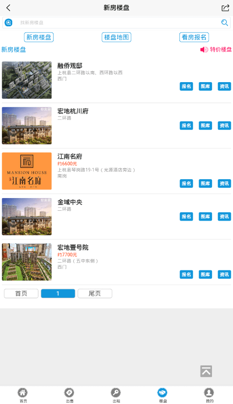The width and height of the screenshot is (233, 404).
Task: Open 宏地壹号院 model thumbnail
Action: [27, 262]
